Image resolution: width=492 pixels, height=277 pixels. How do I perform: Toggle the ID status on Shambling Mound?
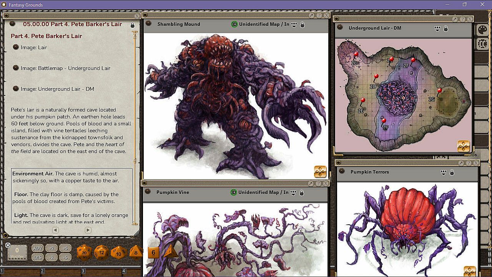234,24
